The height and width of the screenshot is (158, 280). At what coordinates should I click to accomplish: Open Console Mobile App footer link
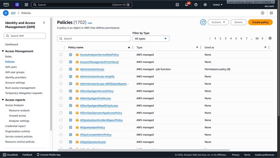coord(49,155)
